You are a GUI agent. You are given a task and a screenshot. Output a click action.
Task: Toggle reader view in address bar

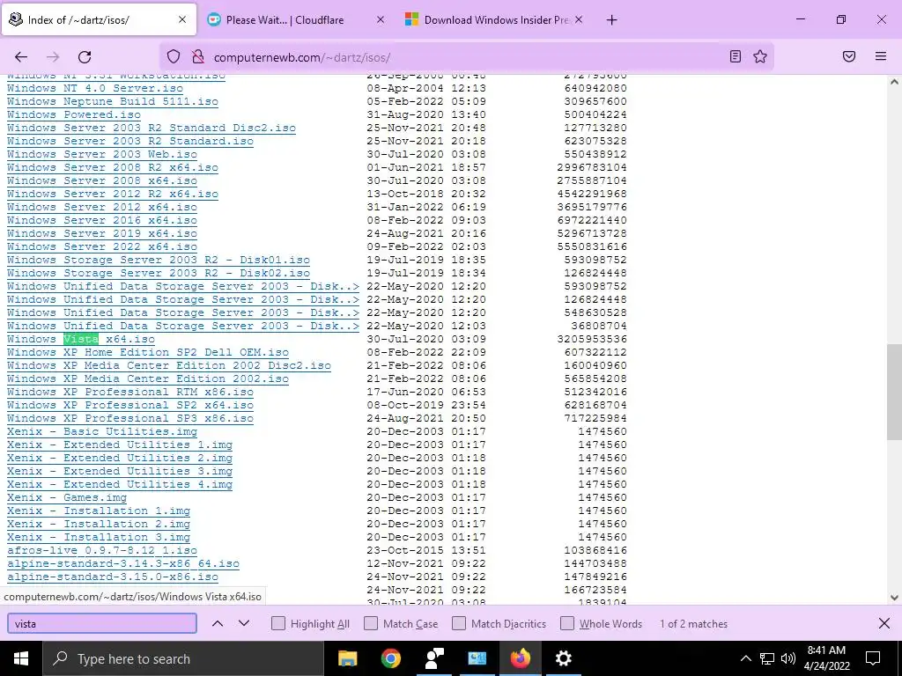coord(736,56)
